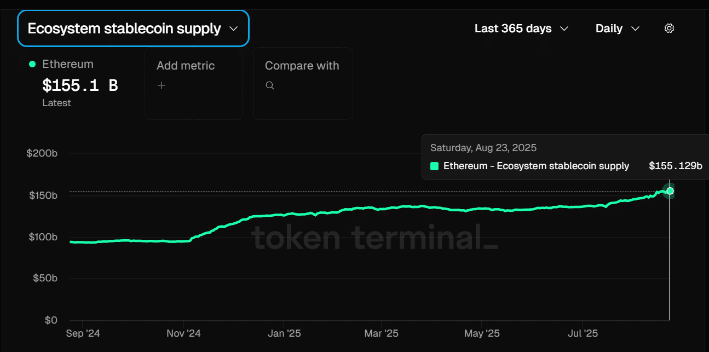Click the highlighted data point on the chart line
Screen dimensions: 709x352
[670, 191]
